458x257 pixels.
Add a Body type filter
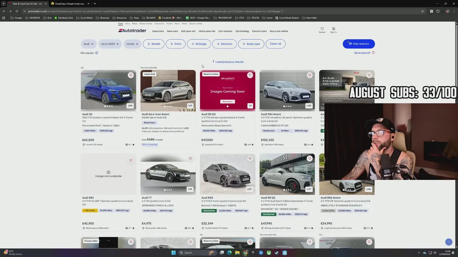(x=251, y=44)
